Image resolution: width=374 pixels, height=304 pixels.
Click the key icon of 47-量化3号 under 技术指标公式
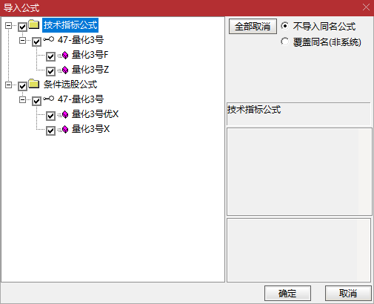coord(49,39)
